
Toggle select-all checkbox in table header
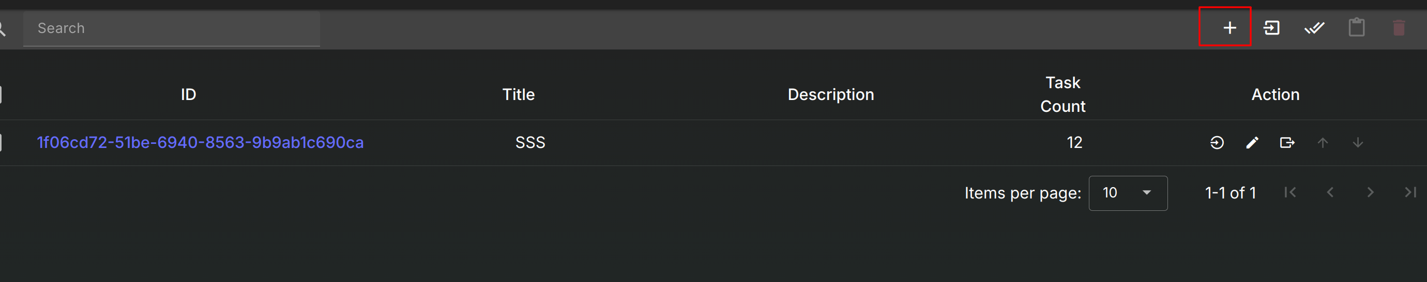tap(1, 94)
